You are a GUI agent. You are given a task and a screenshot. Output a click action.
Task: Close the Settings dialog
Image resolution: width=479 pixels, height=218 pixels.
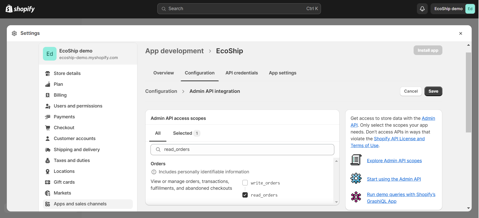[461, 33]
